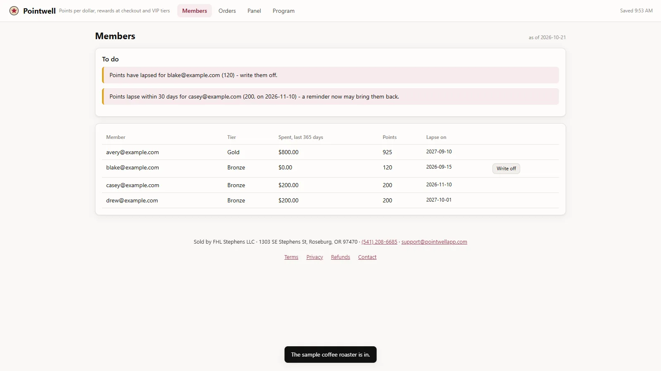Click the sample coffee roaster toast
Screen dimensions: 661x371
tap(330, 355)
